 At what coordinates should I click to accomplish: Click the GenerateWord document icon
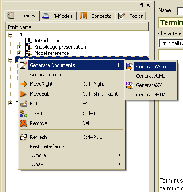tap(130, 67)
